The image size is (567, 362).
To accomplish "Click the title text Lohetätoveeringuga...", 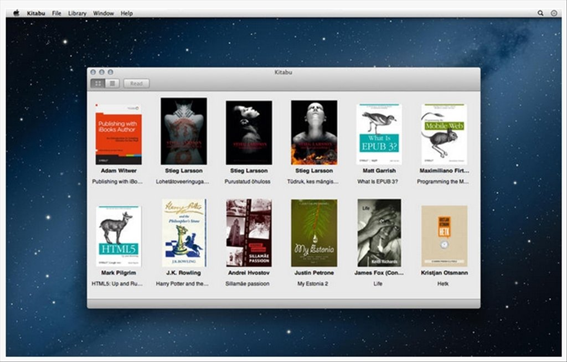I will (x=183, y=182).
